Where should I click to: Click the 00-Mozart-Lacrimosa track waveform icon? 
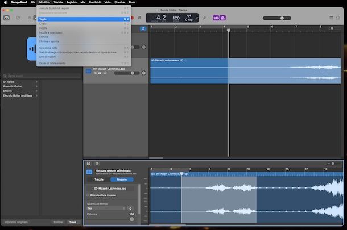89,71
